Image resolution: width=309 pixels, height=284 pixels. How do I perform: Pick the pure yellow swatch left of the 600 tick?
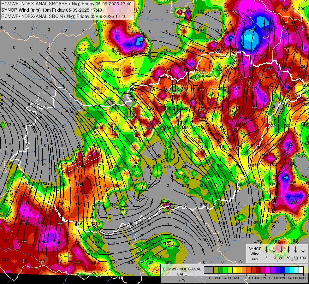235,270
